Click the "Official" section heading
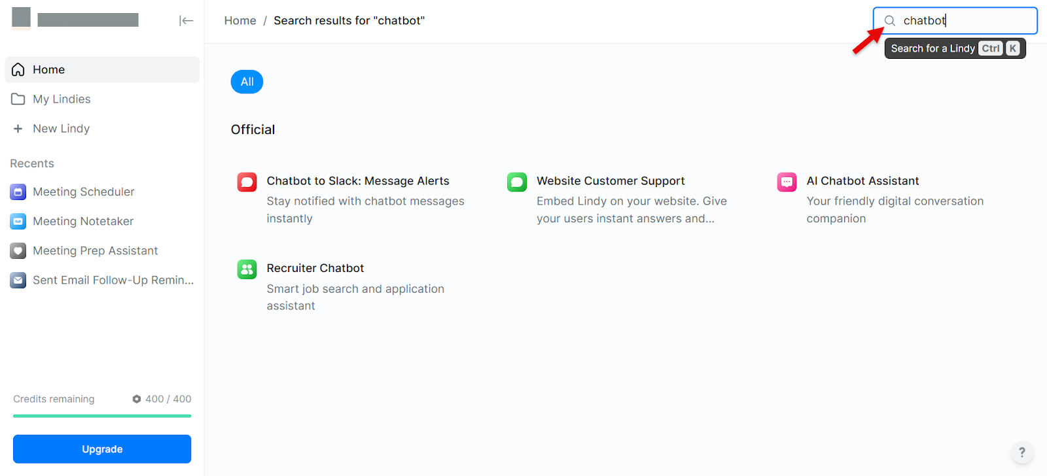The image size is (1047, 476). 253,129
